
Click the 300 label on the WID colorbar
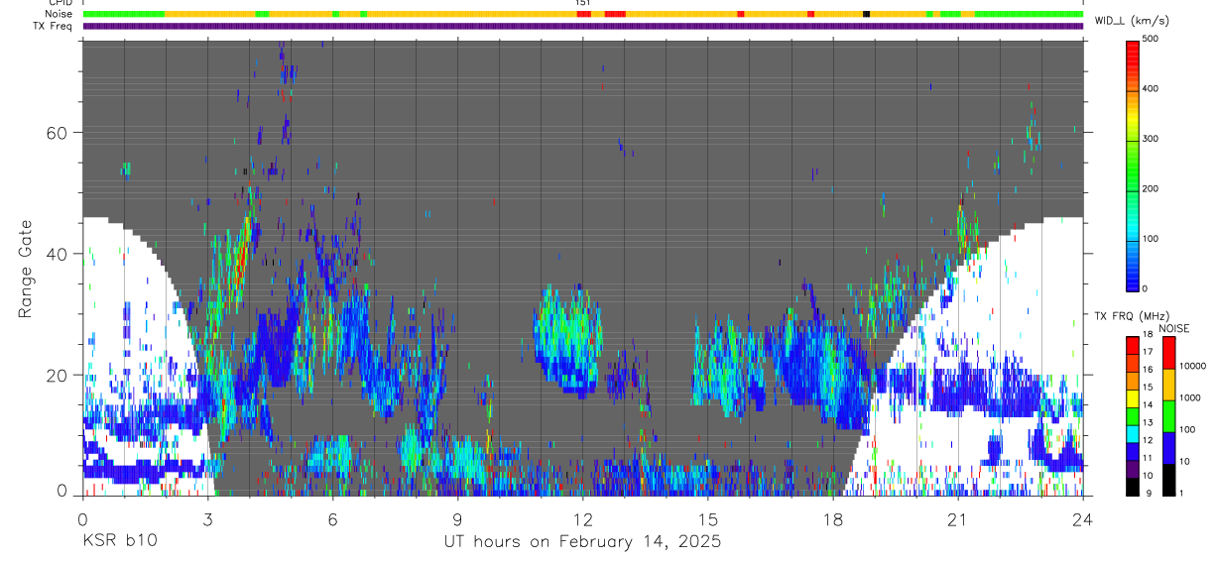point(1151,139)
